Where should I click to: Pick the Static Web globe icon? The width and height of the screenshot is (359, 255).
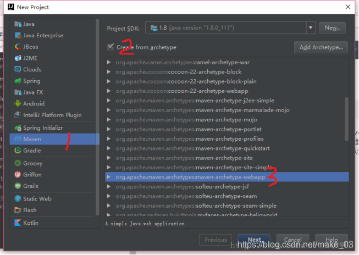18,199
